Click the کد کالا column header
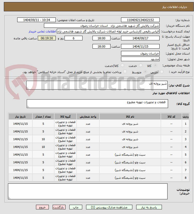Viewport: 194px width, 214px height. pyautogui.click(x=171, y=117)
